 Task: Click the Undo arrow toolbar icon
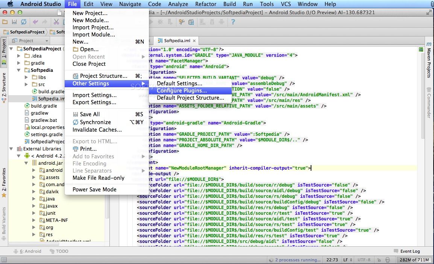pos(35,22)
